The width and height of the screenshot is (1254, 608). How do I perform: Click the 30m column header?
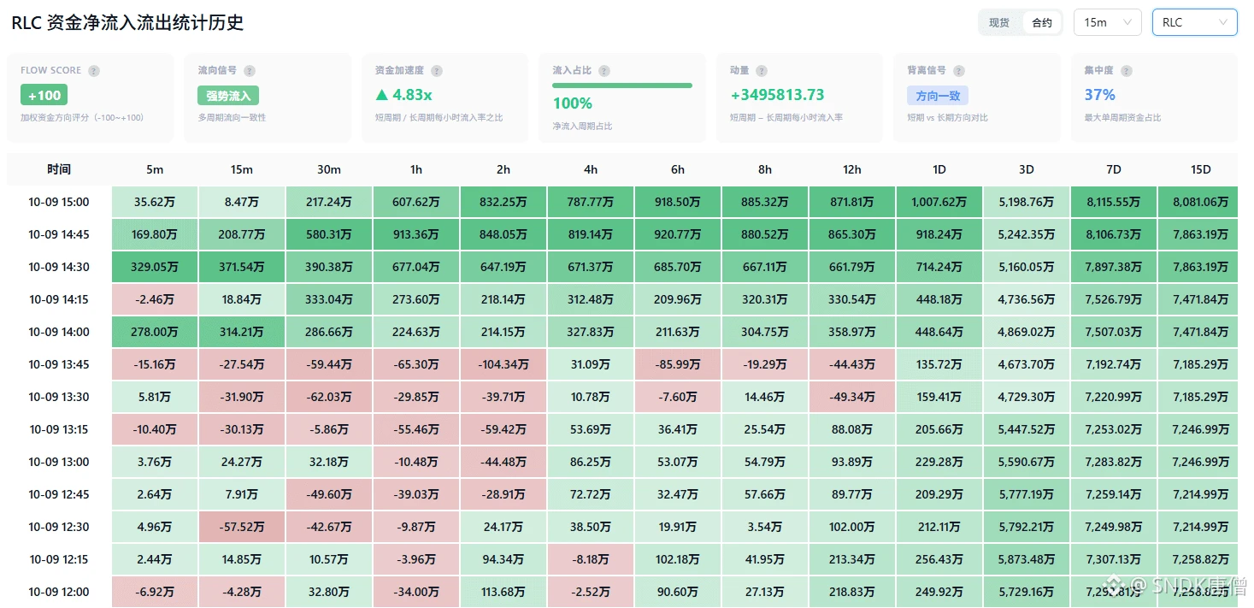329,169
